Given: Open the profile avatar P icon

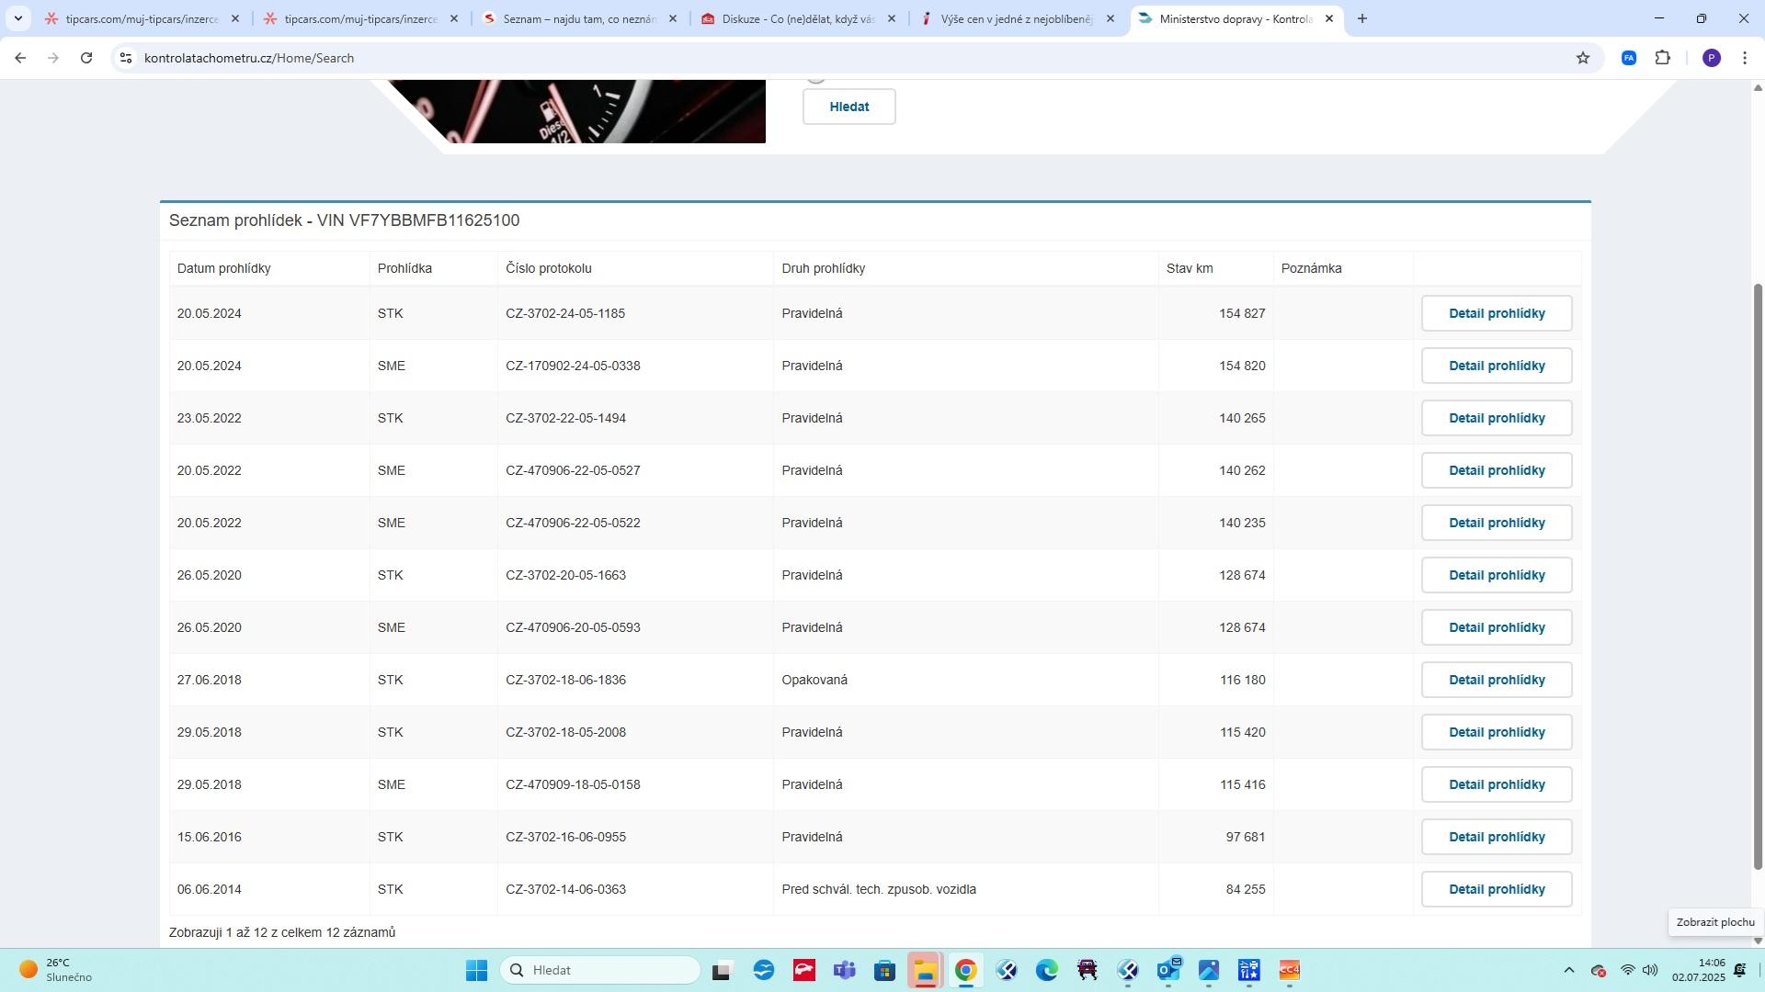Looking at the screenshot, I should coord(1711,58).
